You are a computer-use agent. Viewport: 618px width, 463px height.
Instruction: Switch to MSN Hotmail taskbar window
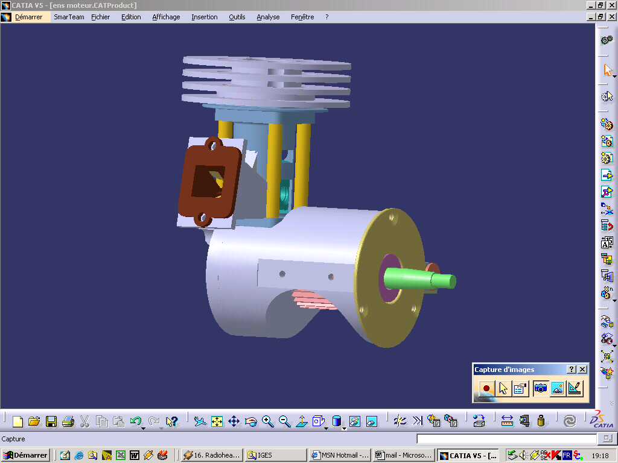click(338, 455)
